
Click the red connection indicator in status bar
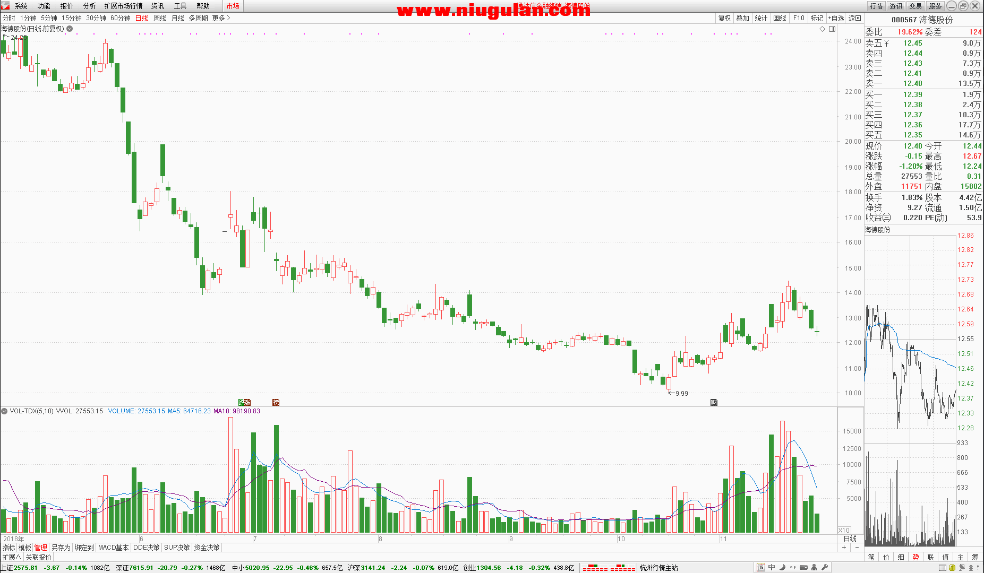tap(609, 568)
